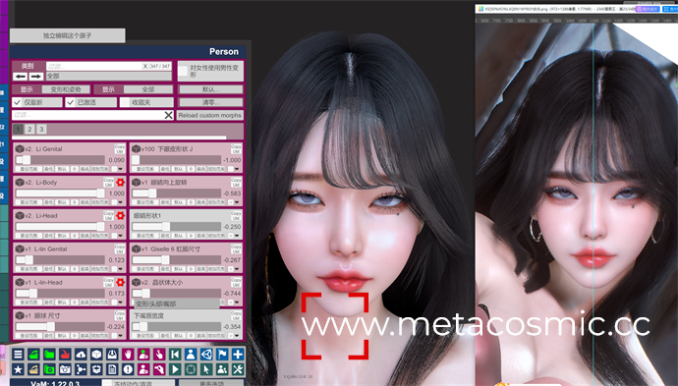Click the blue plus add icon
Image resolution: width=678 pixels, height=386 pixels.
[238, 355]
